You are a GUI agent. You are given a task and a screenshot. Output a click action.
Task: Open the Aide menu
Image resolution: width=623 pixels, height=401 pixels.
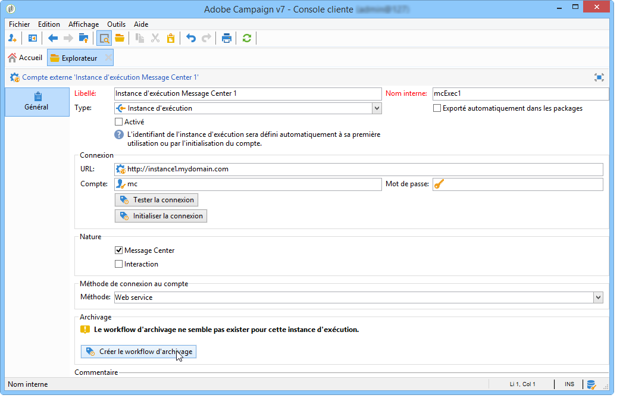[x=140, y=24]
